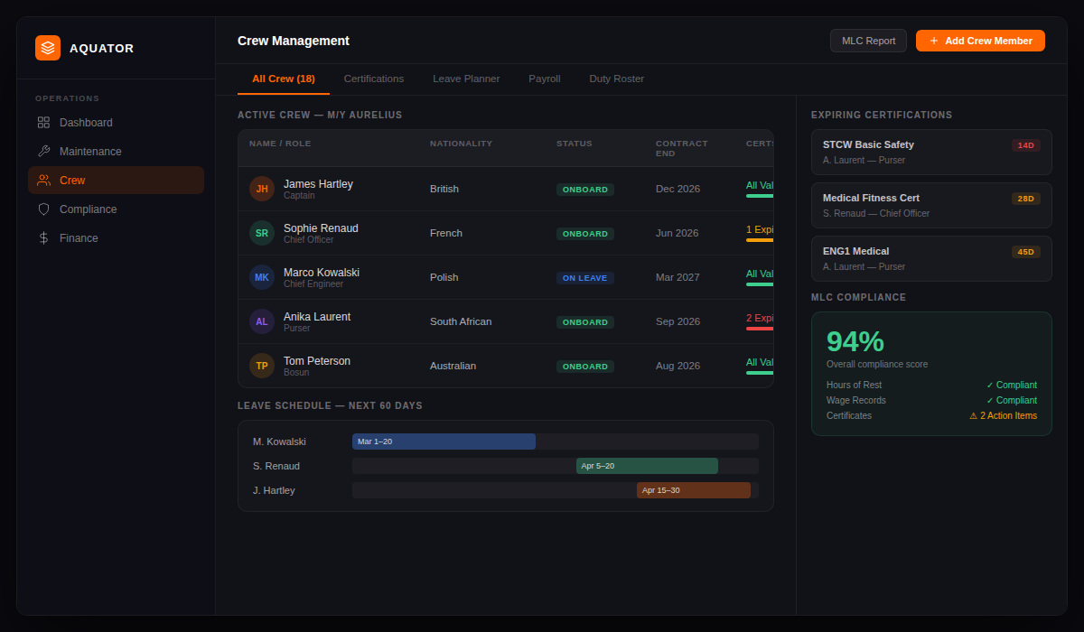
Task: Open Maintenance in the sidebar
Action: pos(116,151)
